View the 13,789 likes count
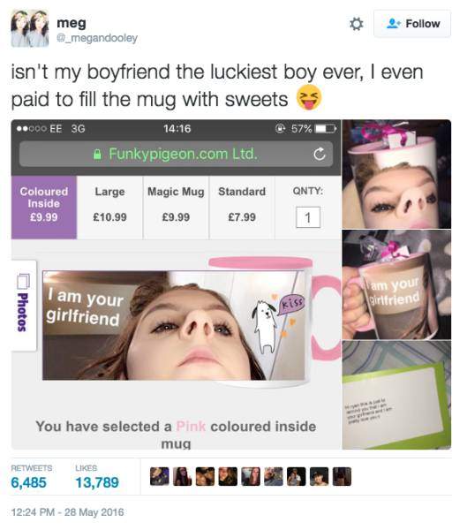This screenshot has height=530, width=467. pos(97,482)
